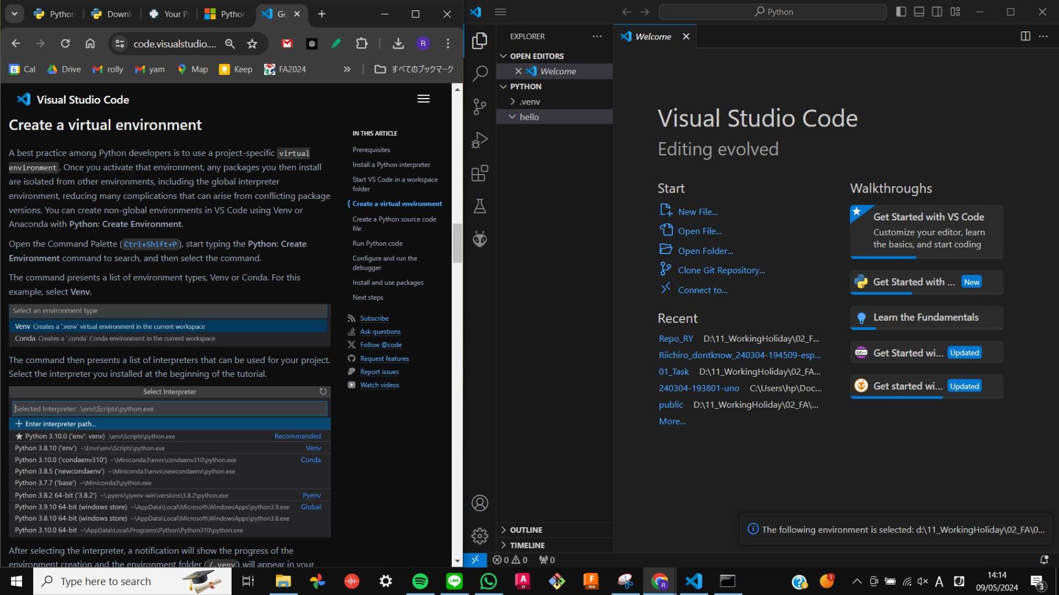Click New File... on Welcome page
Viewport: 1059px width, 595px height.
click(x=697, y=212)
